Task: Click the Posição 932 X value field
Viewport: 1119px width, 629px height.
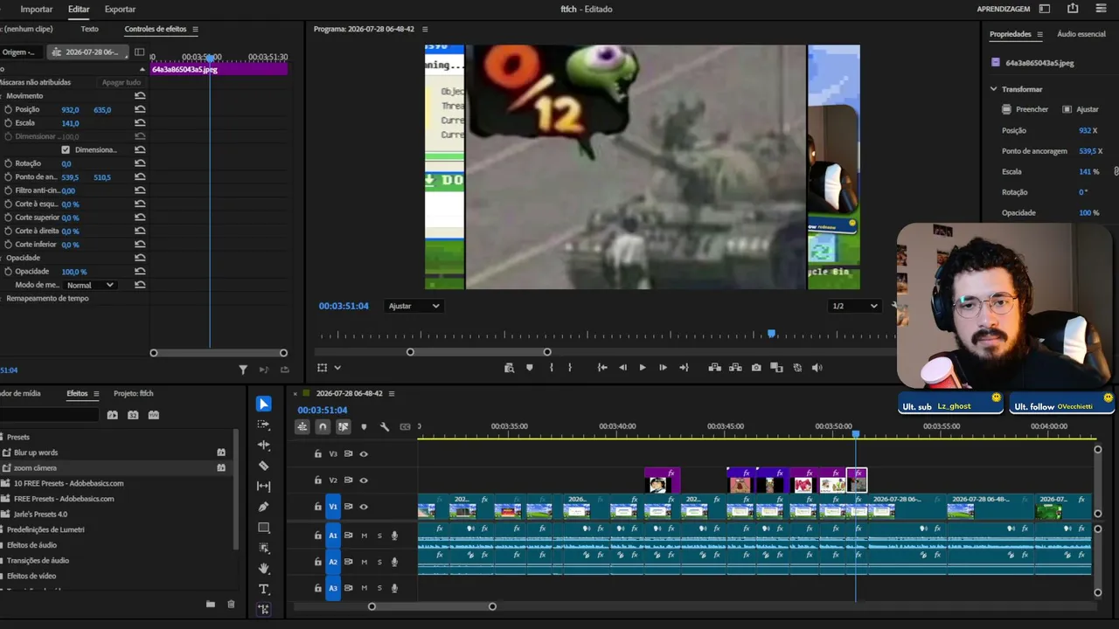Action: pyautogui.click(x=1088, y=130)
